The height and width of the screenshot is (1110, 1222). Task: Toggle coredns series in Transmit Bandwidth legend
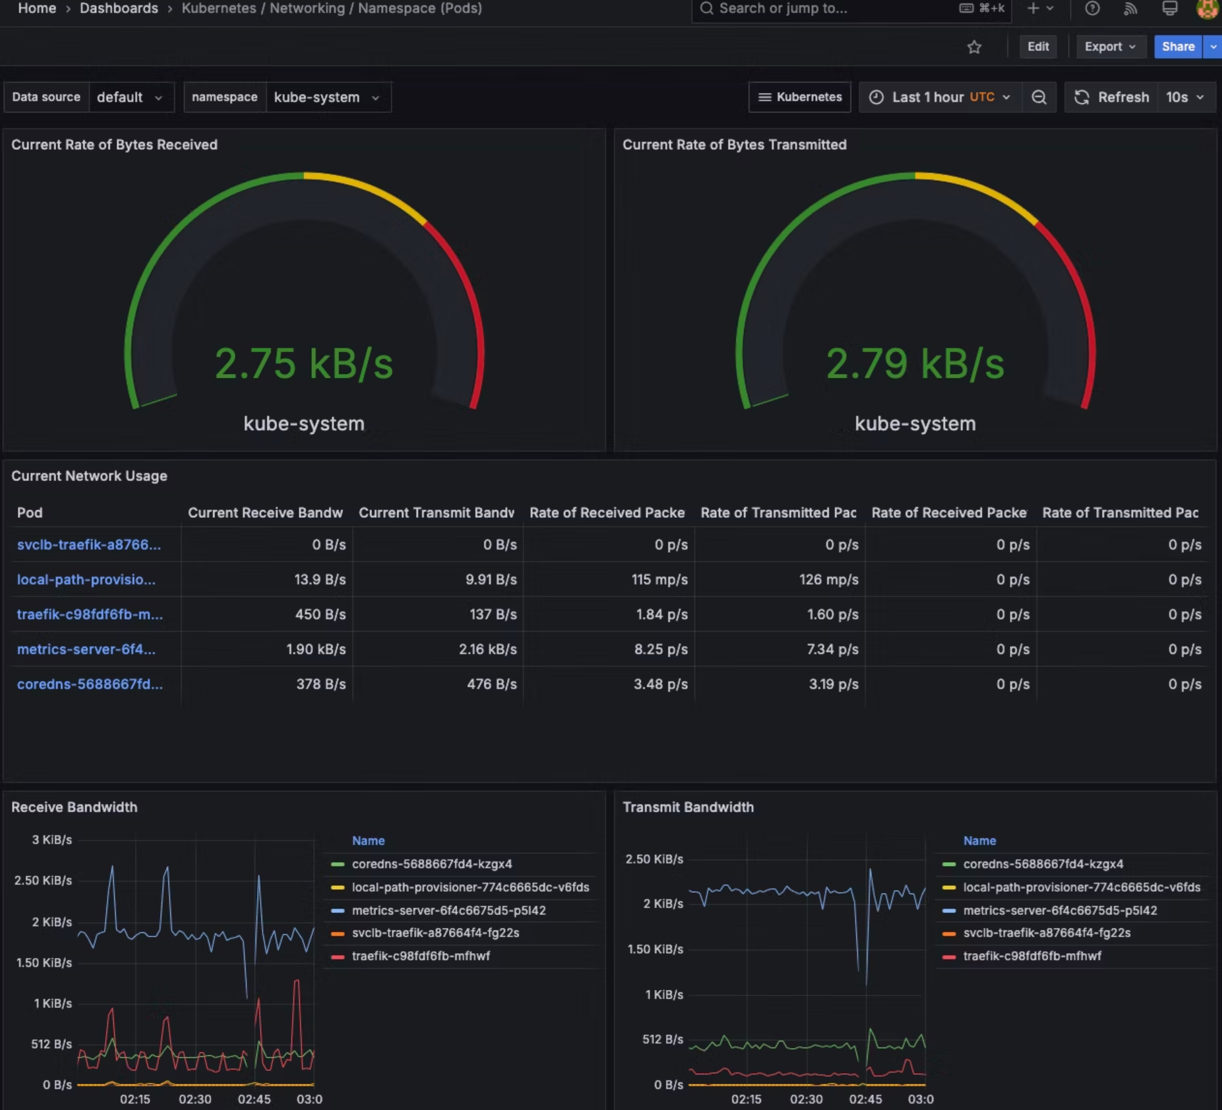tap(1044, 864)
